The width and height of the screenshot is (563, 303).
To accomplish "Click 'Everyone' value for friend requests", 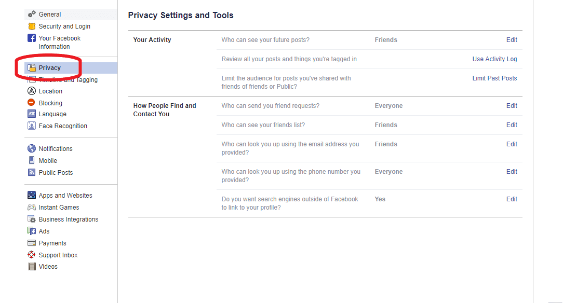I will 388,106.
